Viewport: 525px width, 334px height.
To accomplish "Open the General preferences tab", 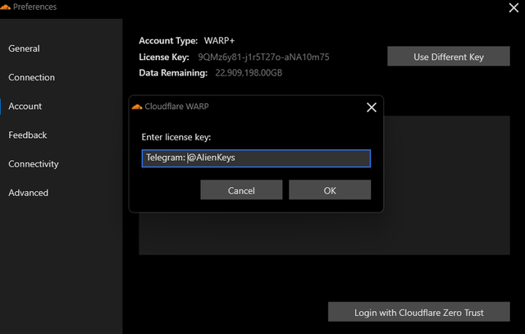I will pos(24,48).
